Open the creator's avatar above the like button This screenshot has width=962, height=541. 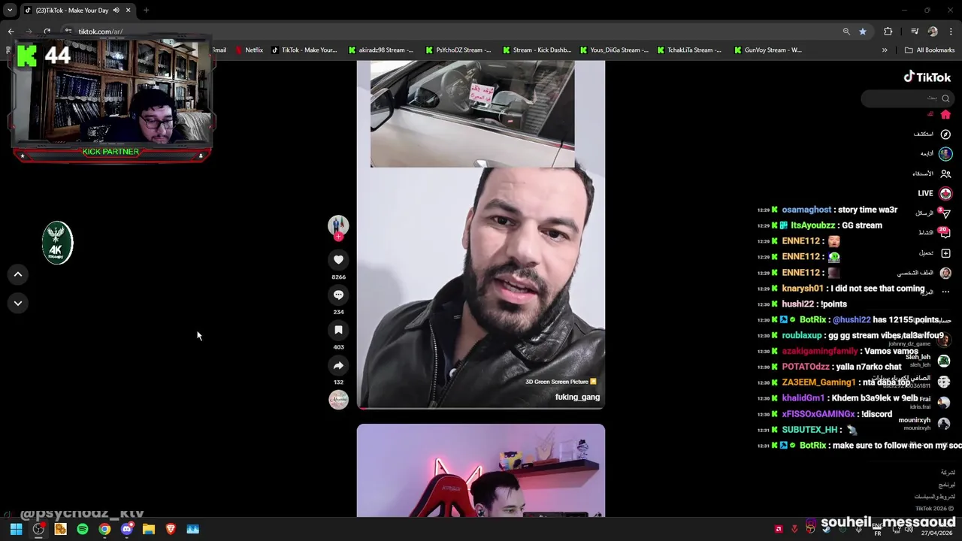coord(338,225)
